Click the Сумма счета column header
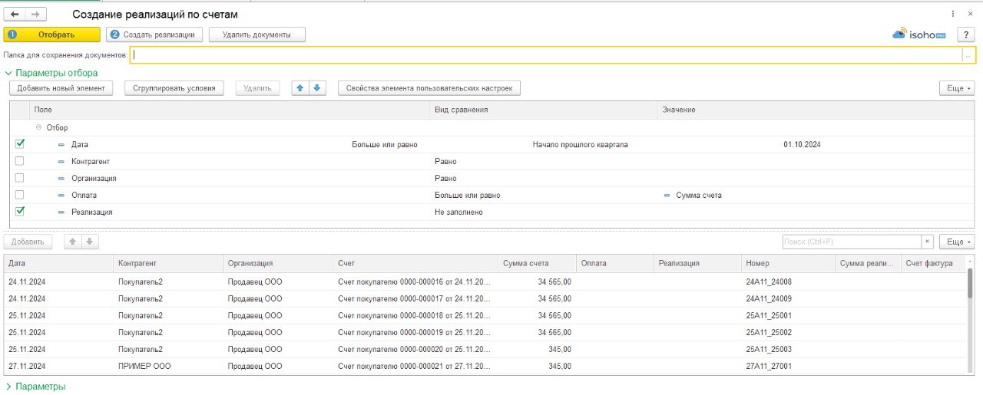 [537, 263]
